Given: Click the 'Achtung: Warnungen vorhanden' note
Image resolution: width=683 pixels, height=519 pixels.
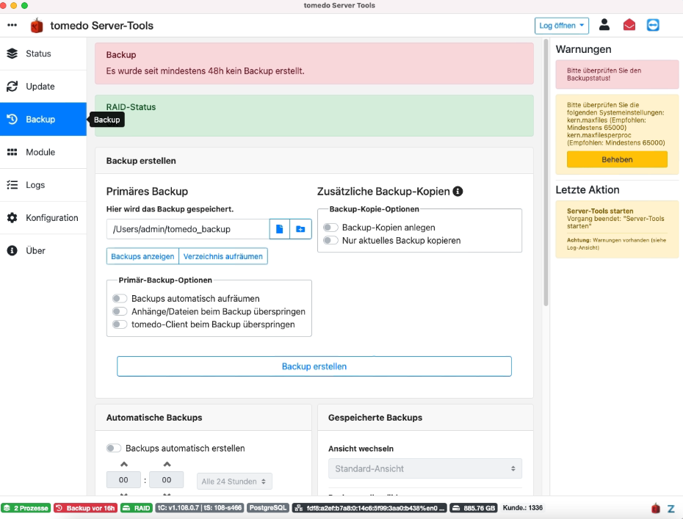Looking at the screenshot, I should (x=616, y=244).
